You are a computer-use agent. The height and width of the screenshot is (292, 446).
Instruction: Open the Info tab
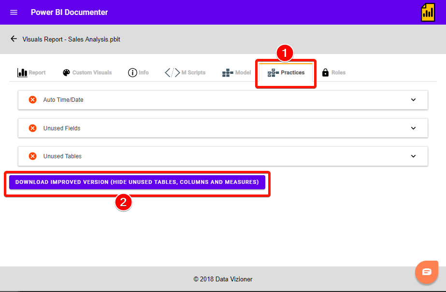pos(138,72)
